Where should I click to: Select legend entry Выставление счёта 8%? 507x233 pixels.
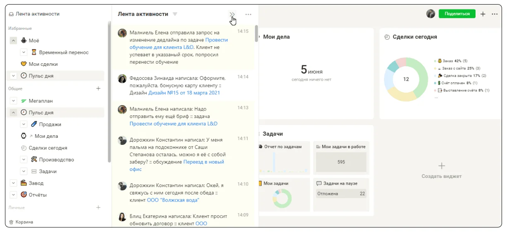(x=461, y=90)
